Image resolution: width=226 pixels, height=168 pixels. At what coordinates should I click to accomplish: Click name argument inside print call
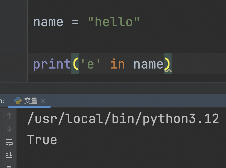coord(148,64)
